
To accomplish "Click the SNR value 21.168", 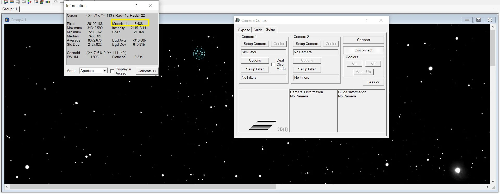I will coord(139,32).
